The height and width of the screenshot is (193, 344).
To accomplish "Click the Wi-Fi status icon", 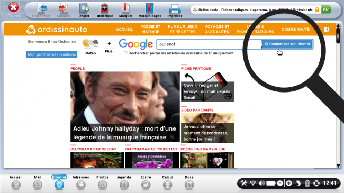I will point(253,183).
